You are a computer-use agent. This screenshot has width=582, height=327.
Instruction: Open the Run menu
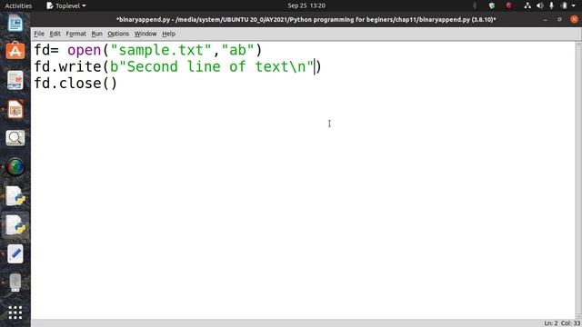(96, 34)
